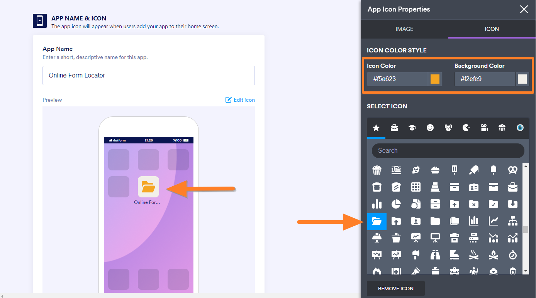536x298 pixels.
Task: Choose the organization chart (sitemap) icon
Action: [x=513, y=221]
